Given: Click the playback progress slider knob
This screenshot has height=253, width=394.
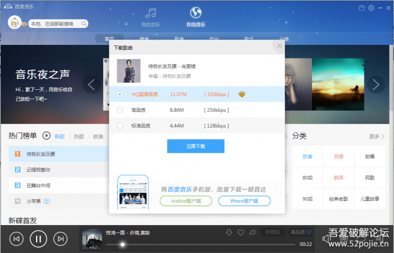Looking at the screenshot, I should pyautogui.click(x=123, y=244).
